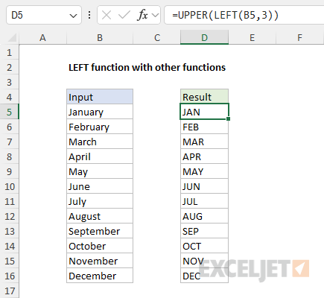This screenshot has width=324, height=298.
Task: Select column C header
Action: point(157,38)
